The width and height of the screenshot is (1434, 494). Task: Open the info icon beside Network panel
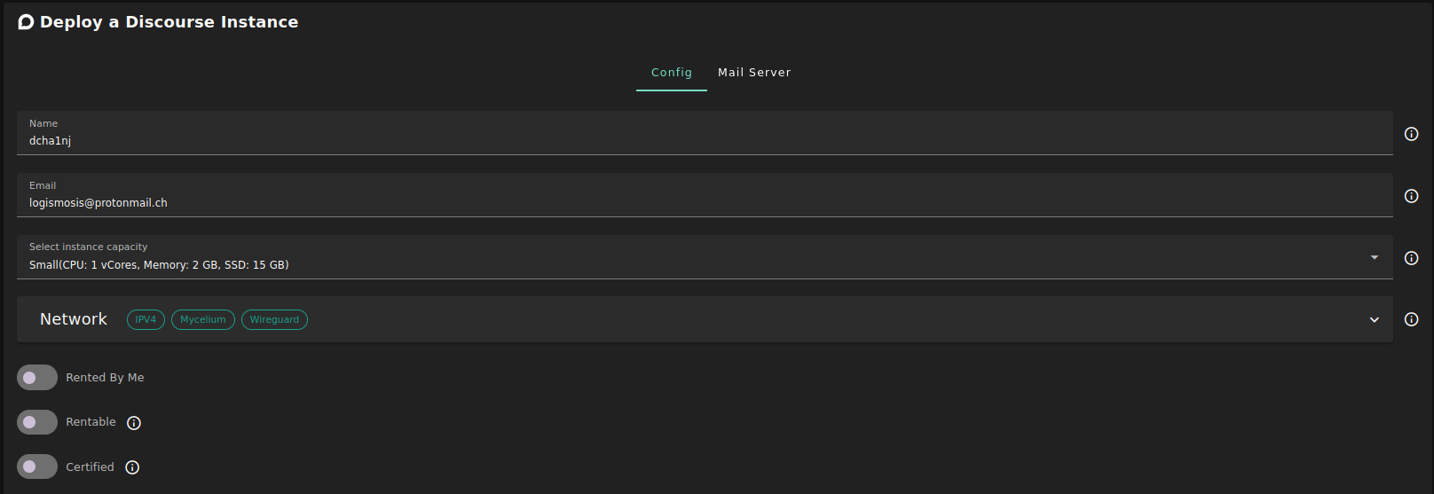(1411, 319)
